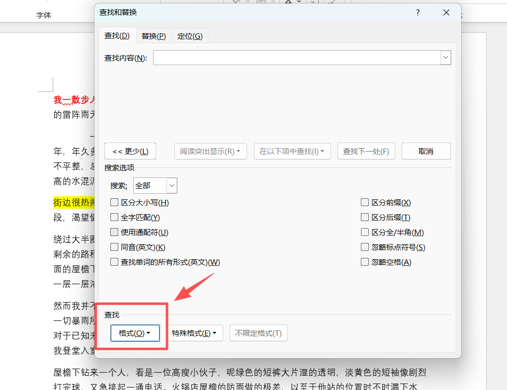The image size is (507, 390).
Task: Open the 特殊格式(E) dropdown
Action: (195, 333)
